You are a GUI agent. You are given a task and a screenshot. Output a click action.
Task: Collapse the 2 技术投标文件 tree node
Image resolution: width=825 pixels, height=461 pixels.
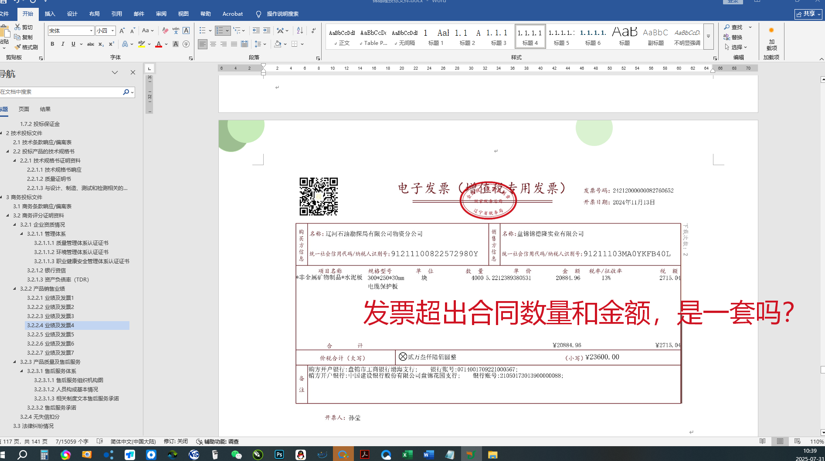click(1, 133)
